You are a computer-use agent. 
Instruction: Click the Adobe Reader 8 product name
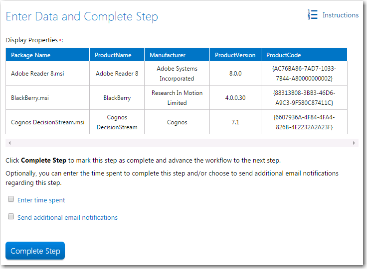click(x=117, y=74)
